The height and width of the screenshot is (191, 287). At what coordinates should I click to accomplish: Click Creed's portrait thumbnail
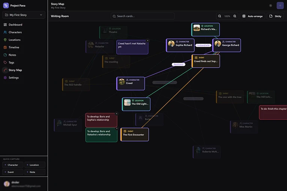pyautogui.click(x=122, y=82)
